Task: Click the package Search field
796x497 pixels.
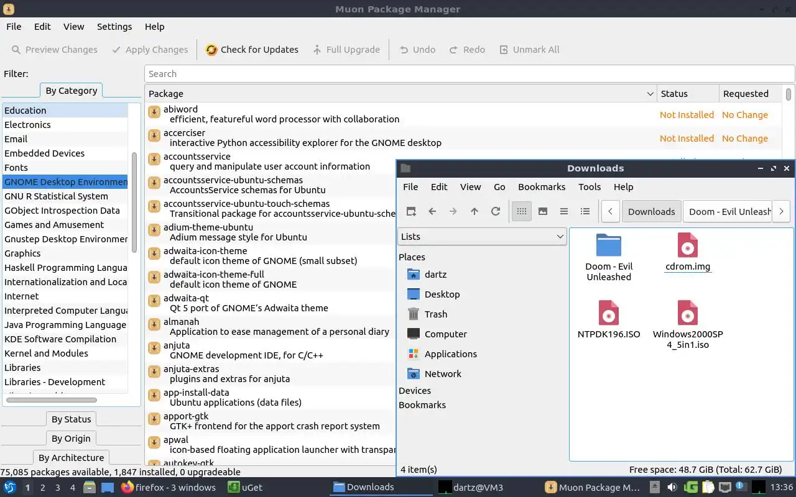Action: pos(470,74)
